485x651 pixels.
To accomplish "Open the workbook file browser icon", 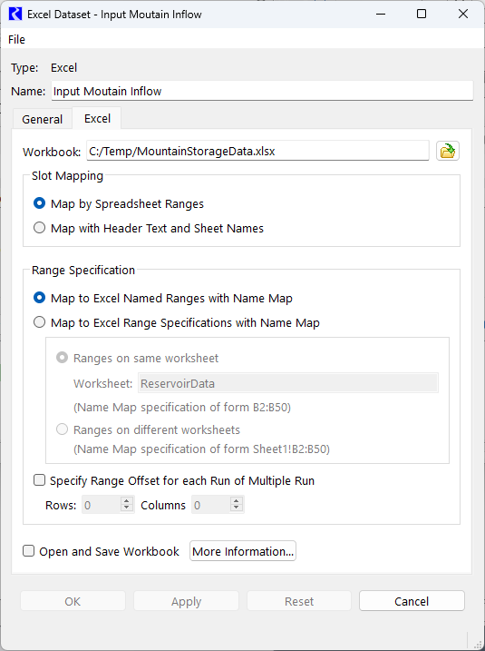I will tap(447, 151).
